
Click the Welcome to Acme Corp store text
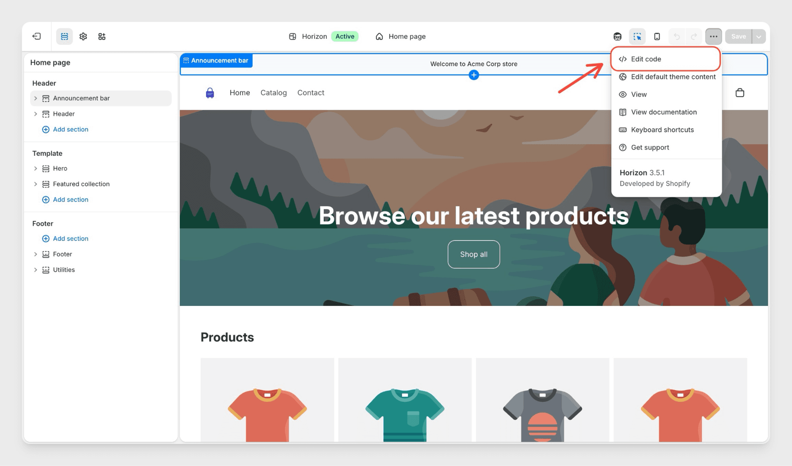474,64
